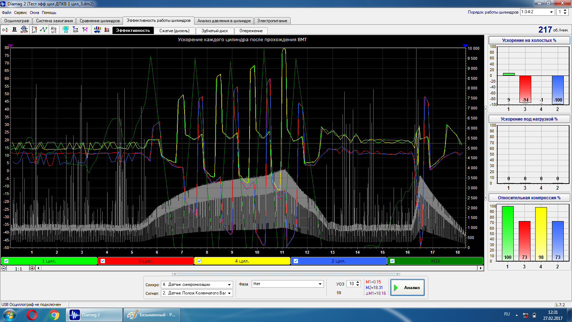Open Chrome browser from the taskbar
Image resolution: width=572 pixels, height=322 pixels.
point(54,315)
